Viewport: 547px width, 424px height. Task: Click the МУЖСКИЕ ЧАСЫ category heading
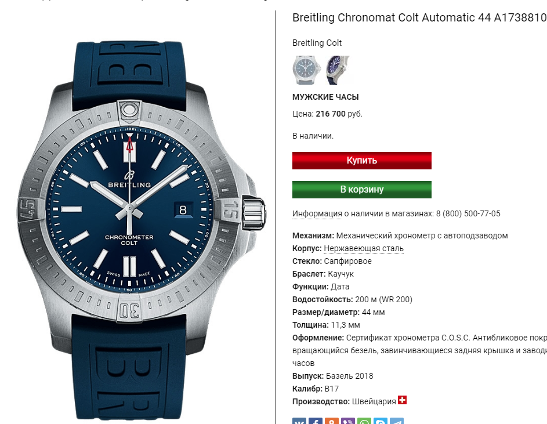(325, 97)
